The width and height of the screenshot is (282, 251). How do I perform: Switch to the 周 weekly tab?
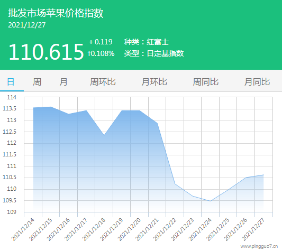click(x=37, y=82)
